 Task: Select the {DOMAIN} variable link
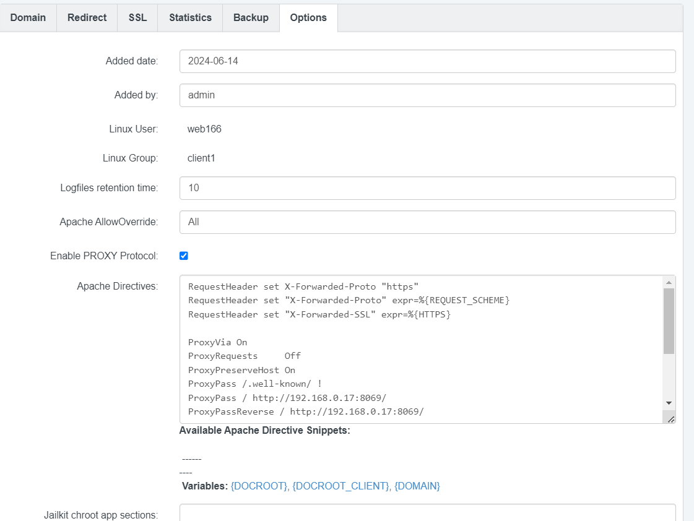[x=417, y=486]
